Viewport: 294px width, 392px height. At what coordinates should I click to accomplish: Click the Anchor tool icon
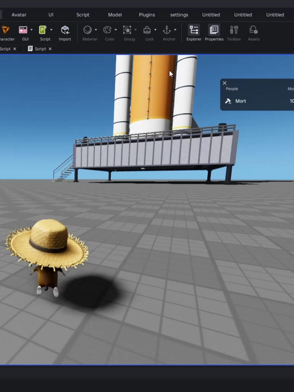click(x=167, y=30)
